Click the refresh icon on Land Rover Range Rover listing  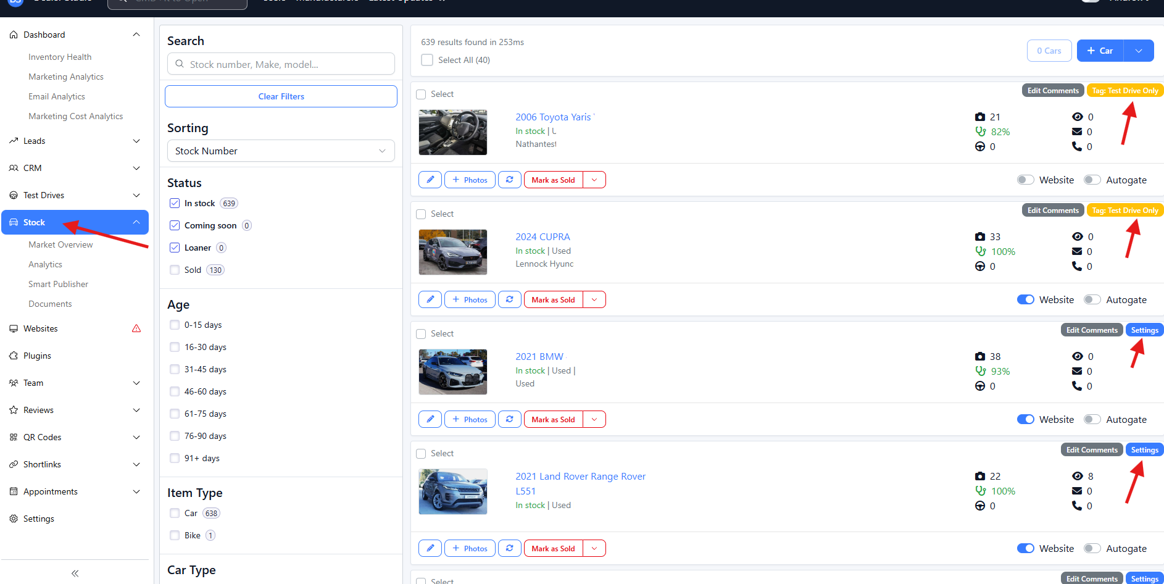point(510,548)
